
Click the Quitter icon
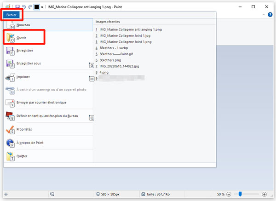tap(10, 156)
